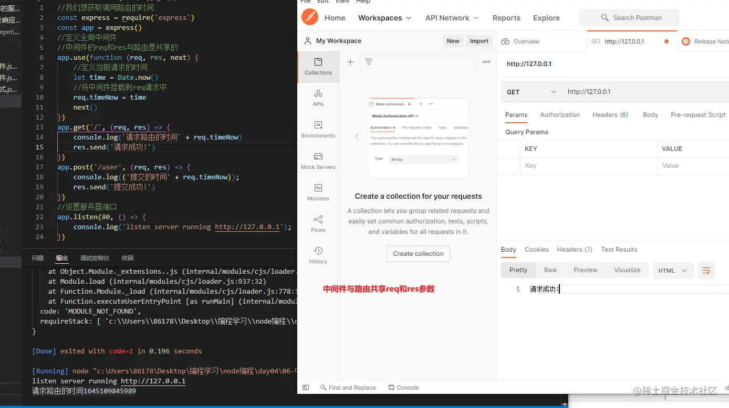Click the request title http://127.0.0.1 above the URL bar
Viewport: 729px width, 408px height.
coord(529,64)
